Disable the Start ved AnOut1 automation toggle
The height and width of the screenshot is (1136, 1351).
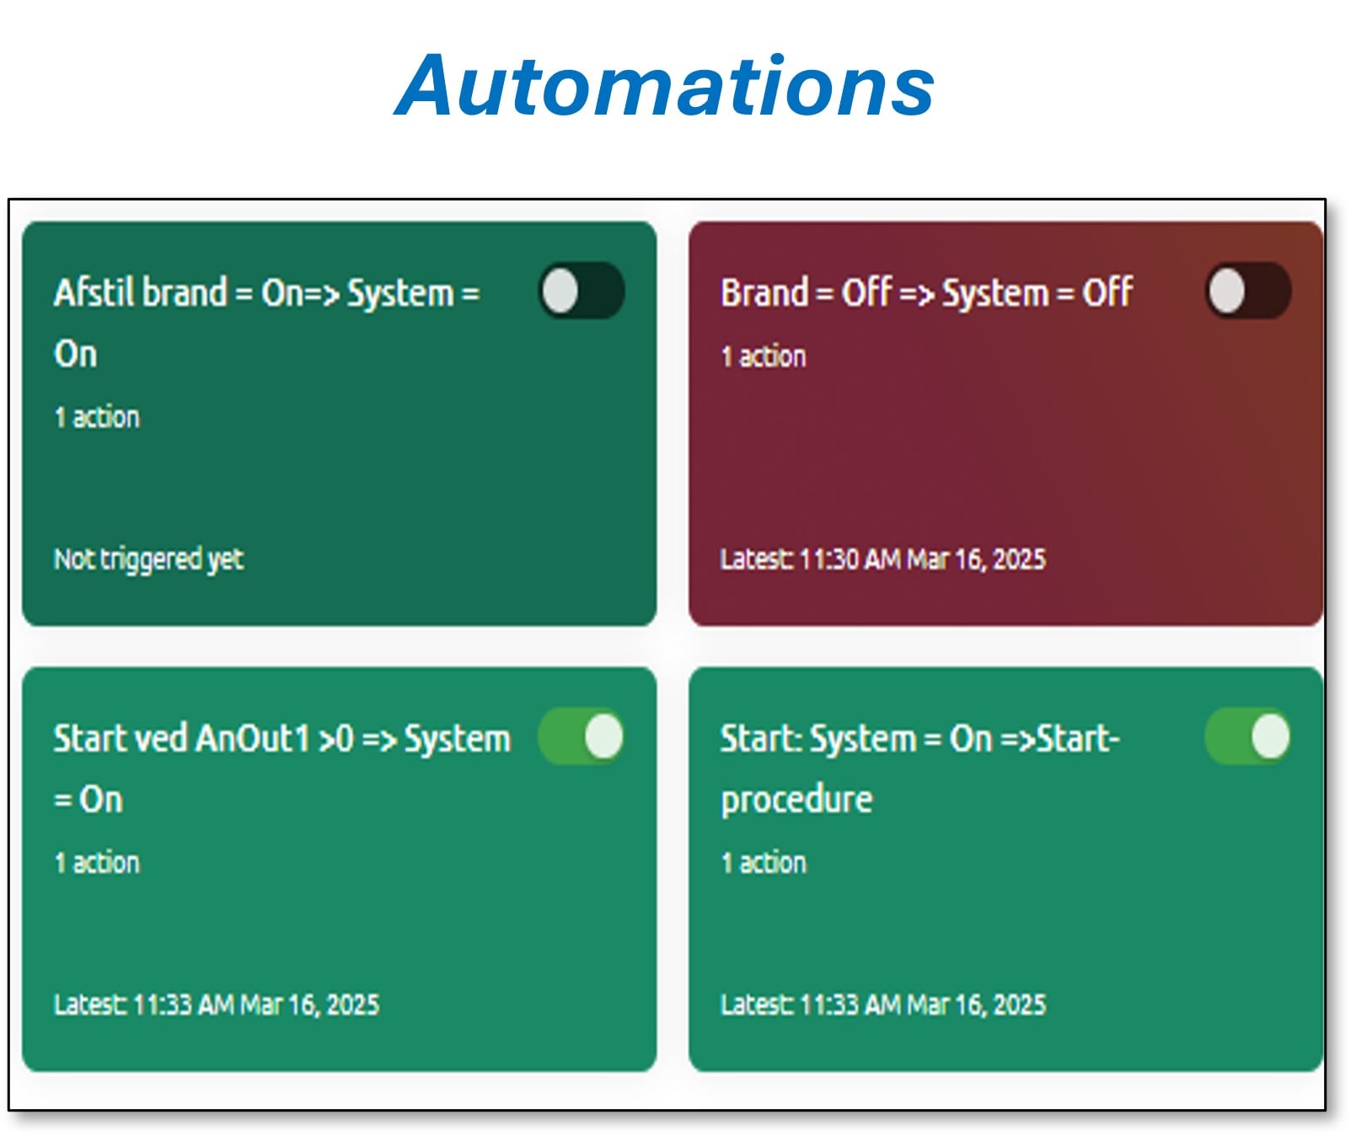point(581,737)
